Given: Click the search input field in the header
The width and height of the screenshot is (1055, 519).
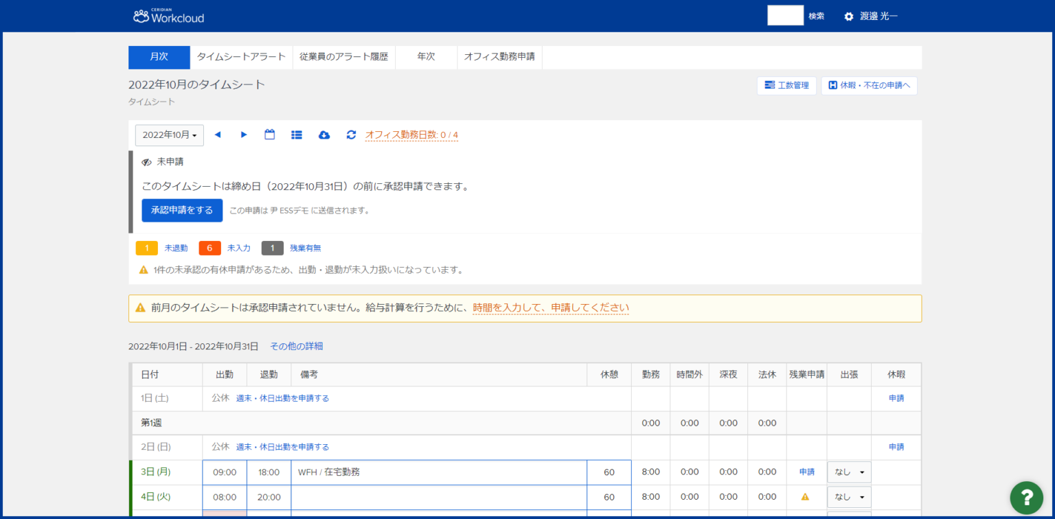Looking at the screenshot, I should pyautogui.click(x=785, y=14).
